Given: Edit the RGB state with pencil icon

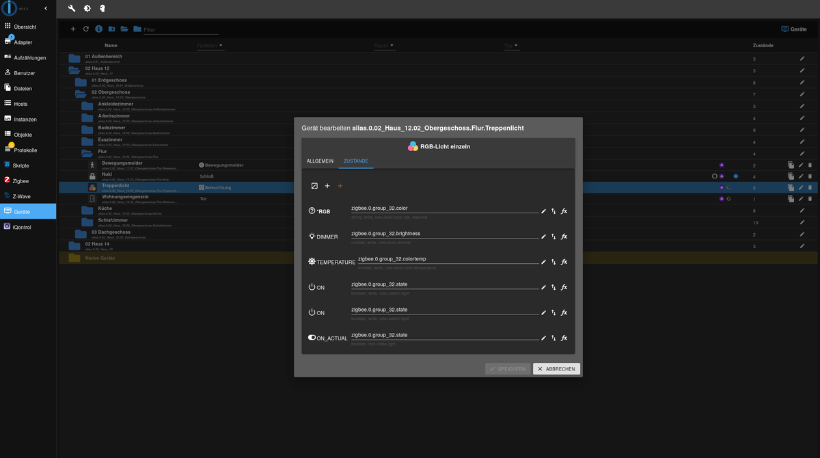Looking at the screenshot, I should 544,211.
